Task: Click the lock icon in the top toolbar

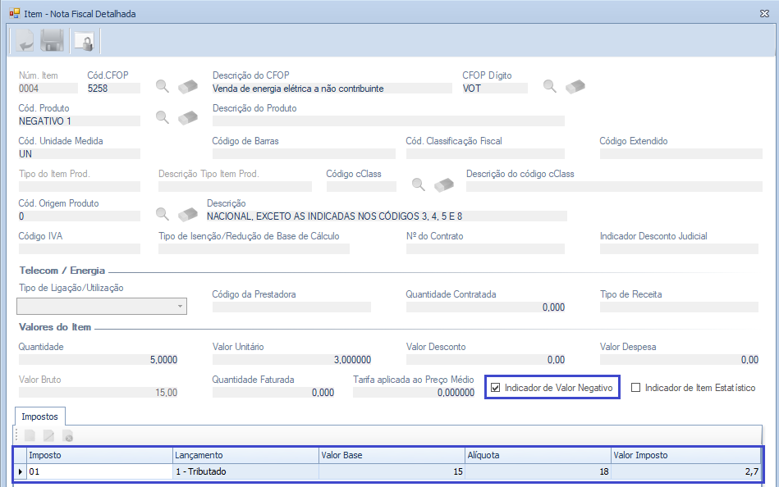Action: [x=83, y=40]
